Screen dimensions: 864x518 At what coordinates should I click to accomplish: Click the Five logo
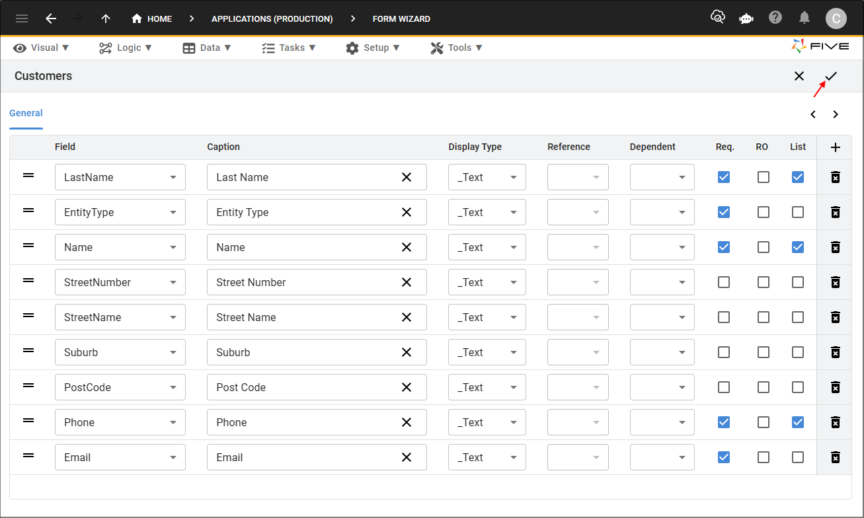(x=820, y=47)
